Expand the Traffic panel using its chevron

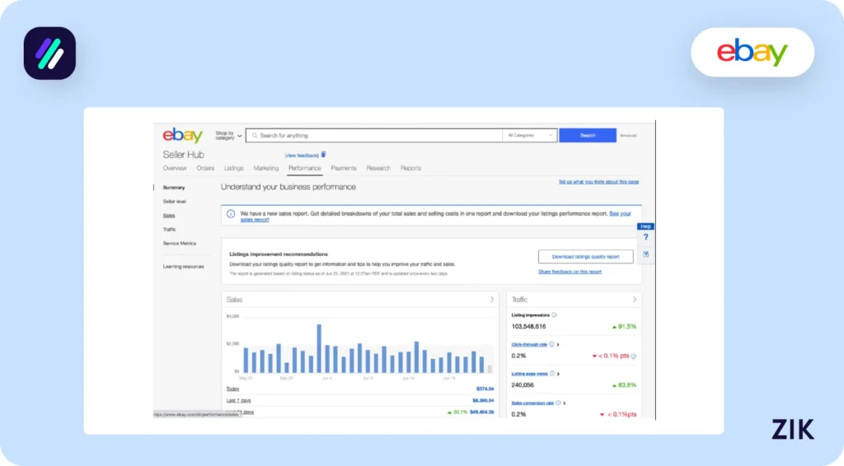pos(634,300)
